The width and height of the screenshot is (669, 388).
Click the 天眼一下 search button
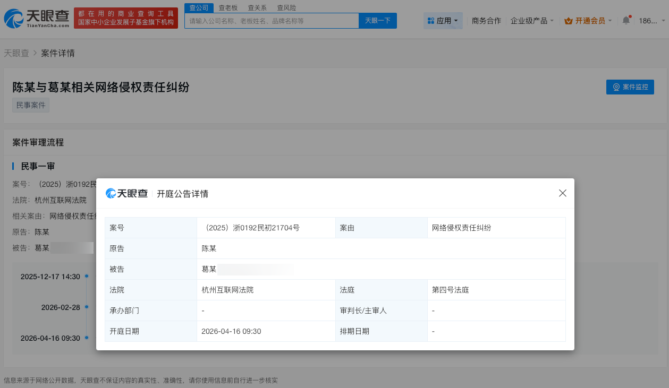coord(377,20)
